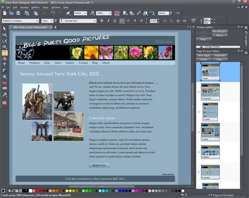Screen dimensions: 249x198
Task: Click the Link chain icon
Action: [x=139, y=13]
